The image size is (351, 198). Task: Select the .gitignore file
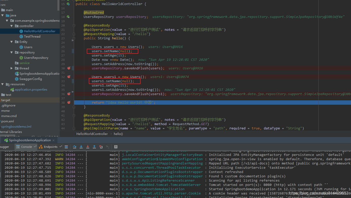click(x=8, y=105)
